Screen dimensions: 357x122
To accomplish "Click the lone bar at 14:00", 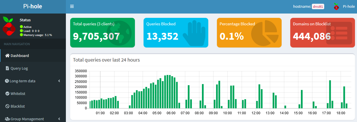I will [x=285, y=107].
